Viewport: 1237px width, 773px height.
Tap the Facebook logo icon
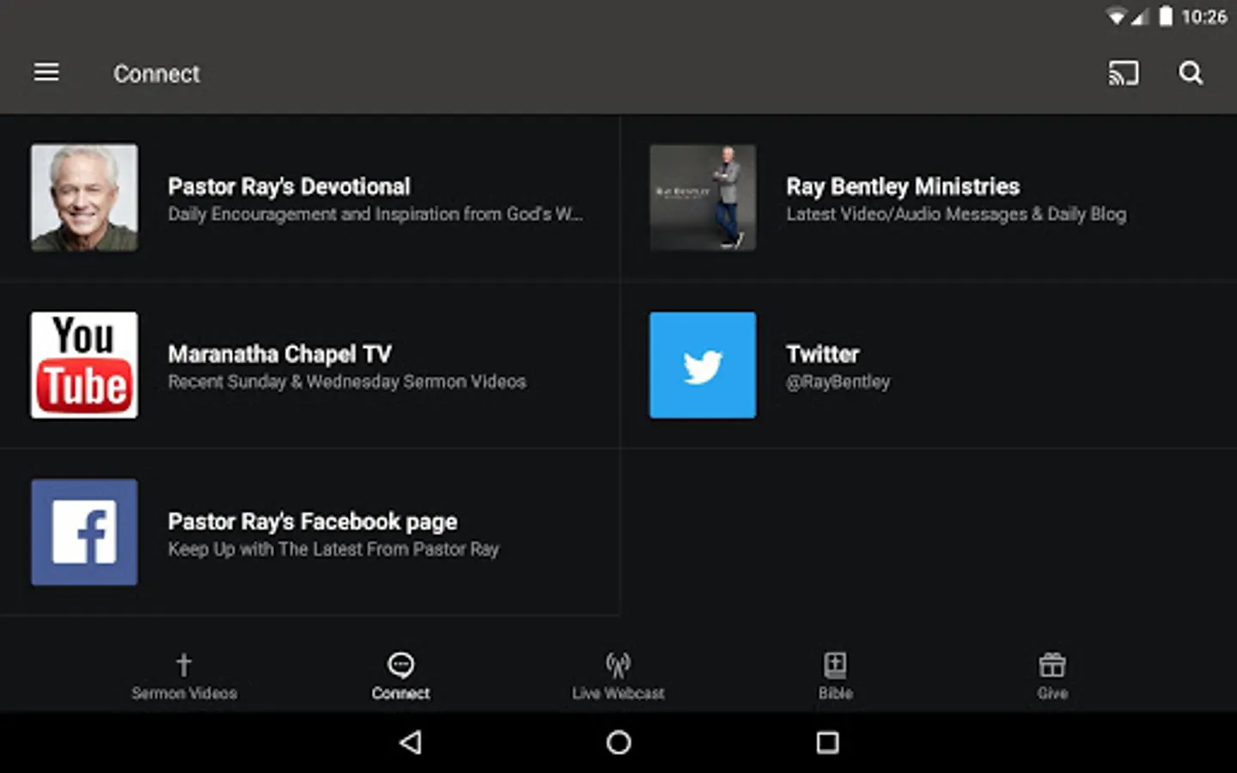point(84,533)
